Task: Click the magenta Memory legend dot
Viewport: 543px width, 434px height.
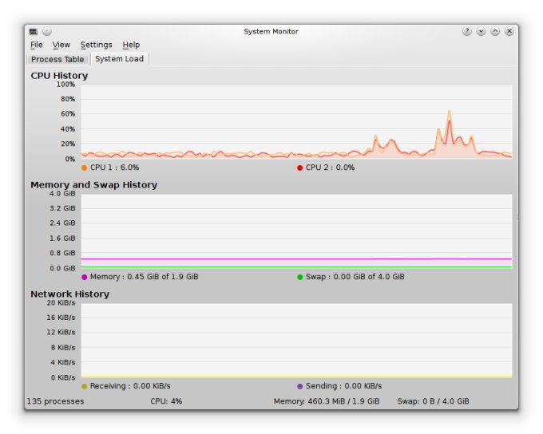Action: (x=84, y=277)
